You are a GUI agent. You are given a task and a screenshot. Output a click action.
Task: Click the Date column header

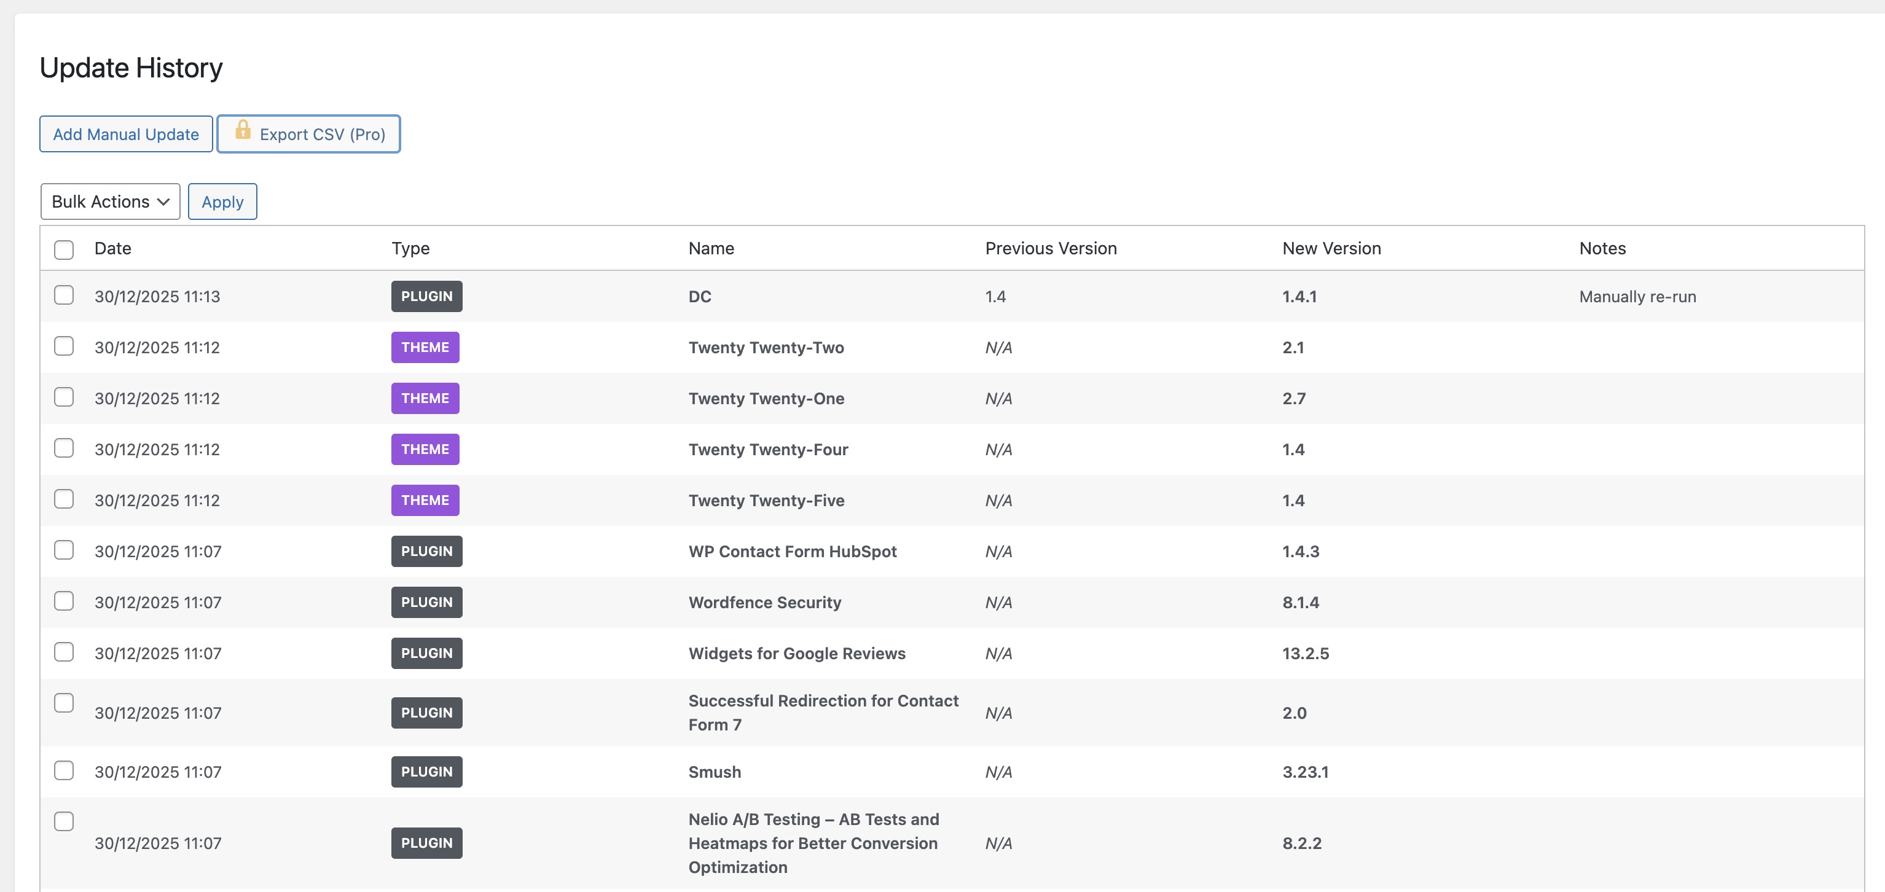pos(112,248)
